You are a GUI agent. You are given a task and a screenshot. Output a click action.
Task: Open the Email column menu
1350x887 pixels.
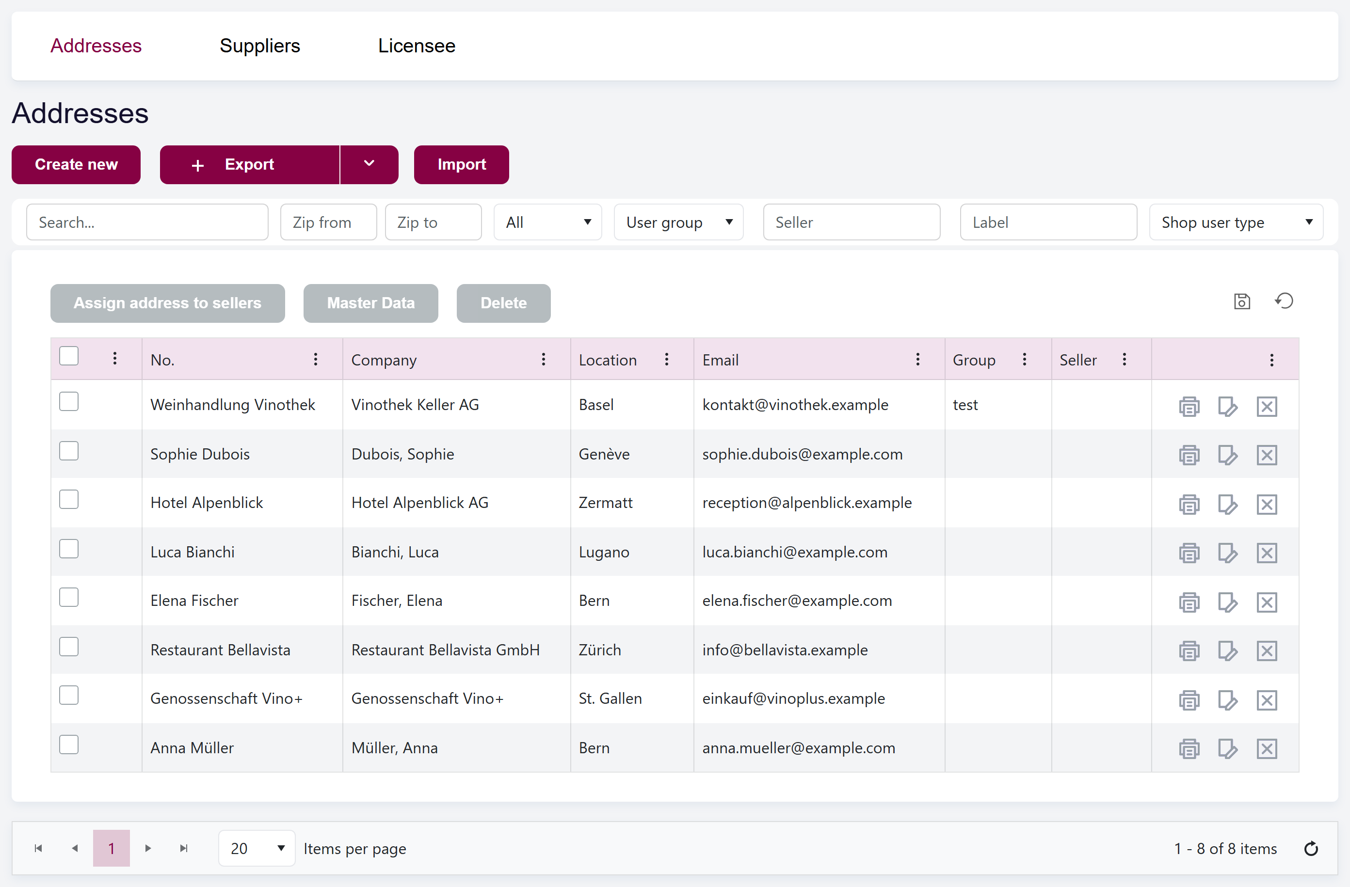point(918,359)
